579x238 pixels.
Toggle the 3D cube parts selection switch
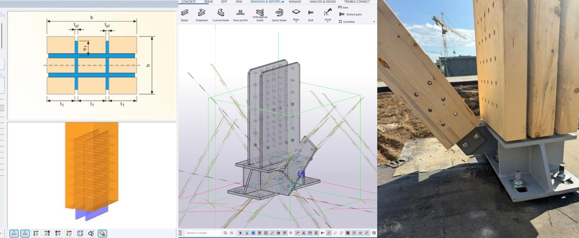click(278, 233)
